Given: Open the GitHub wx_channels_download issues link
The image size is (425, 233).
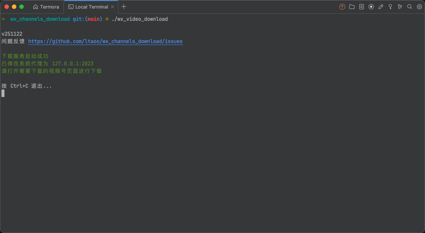Looking at the screenshot, I should tap(105, 41).
